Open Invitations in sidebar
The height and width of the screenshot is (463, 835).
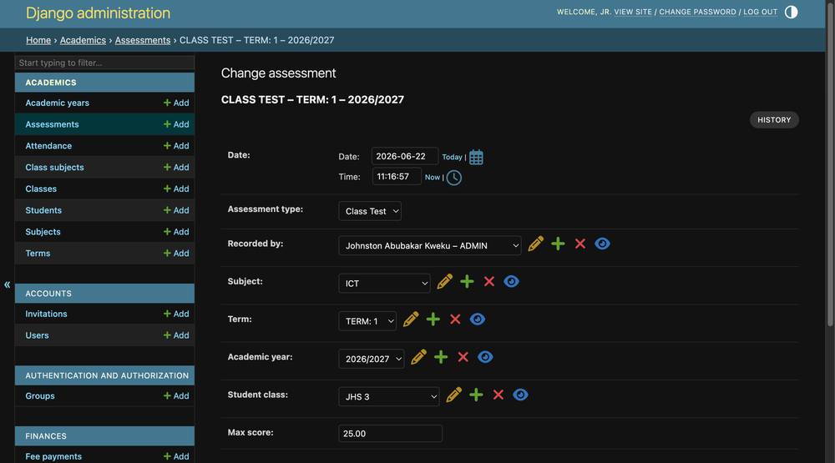pyautogui.click(x=46, y=314)
